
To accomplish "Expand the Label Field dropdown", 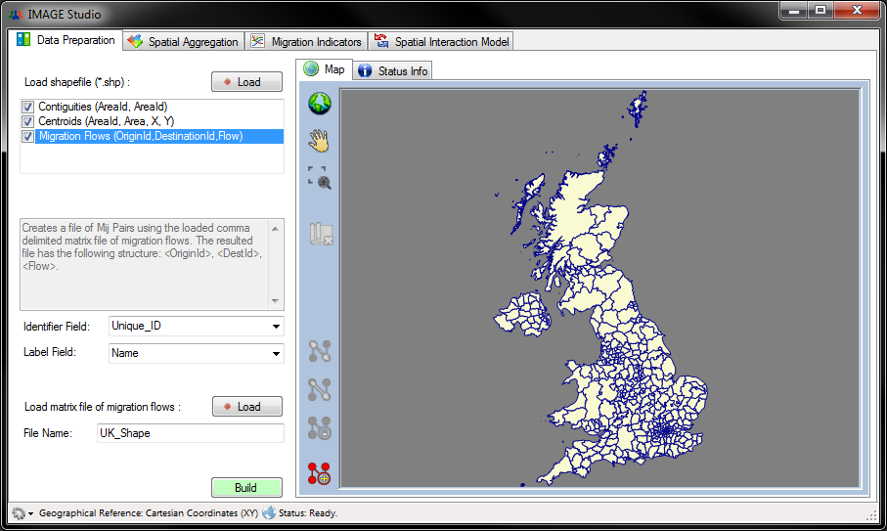I will [x=276, y=354].
